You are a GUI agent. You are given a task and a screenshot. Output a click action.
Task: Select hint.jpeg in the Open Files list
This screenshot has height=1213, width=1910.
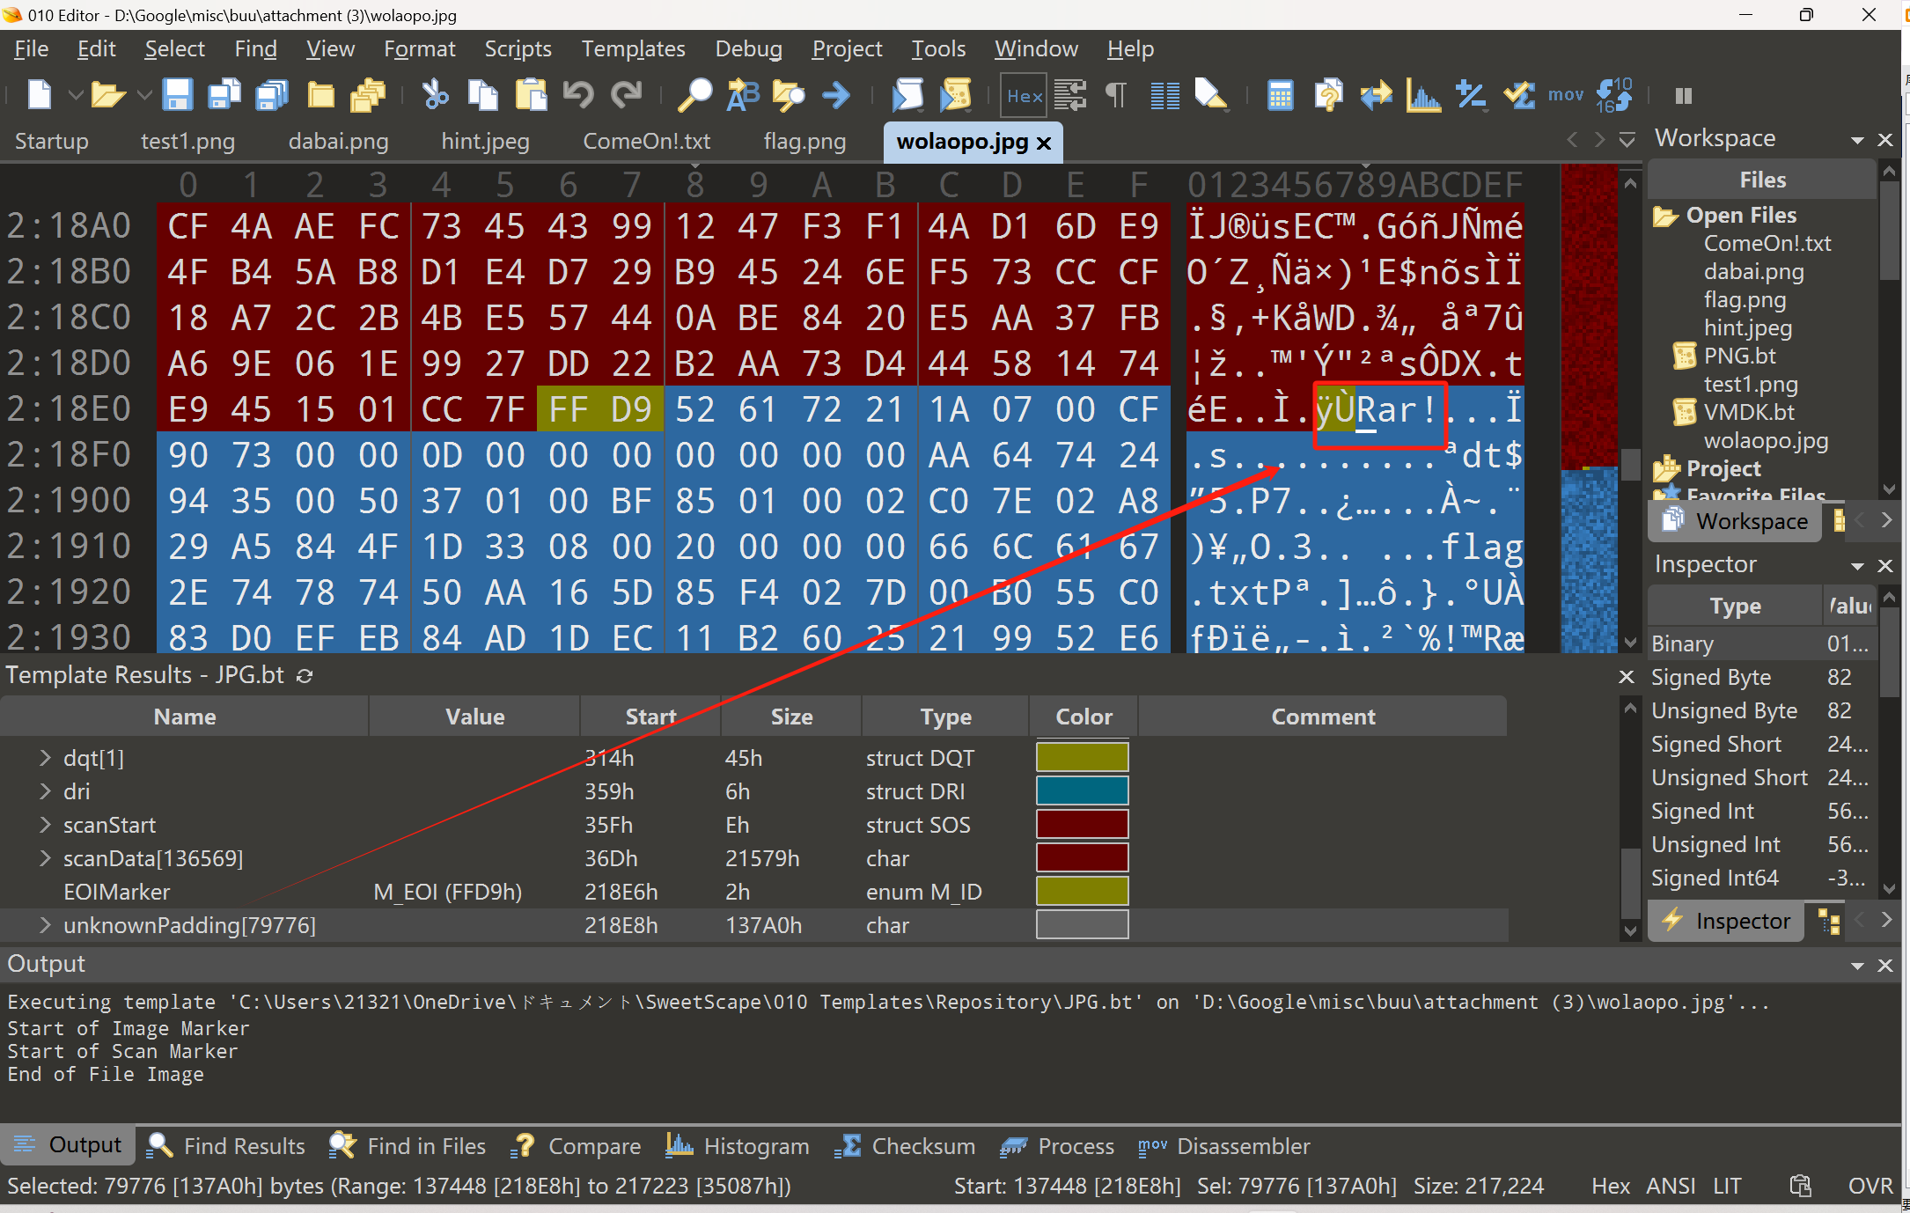(1747, 327)
